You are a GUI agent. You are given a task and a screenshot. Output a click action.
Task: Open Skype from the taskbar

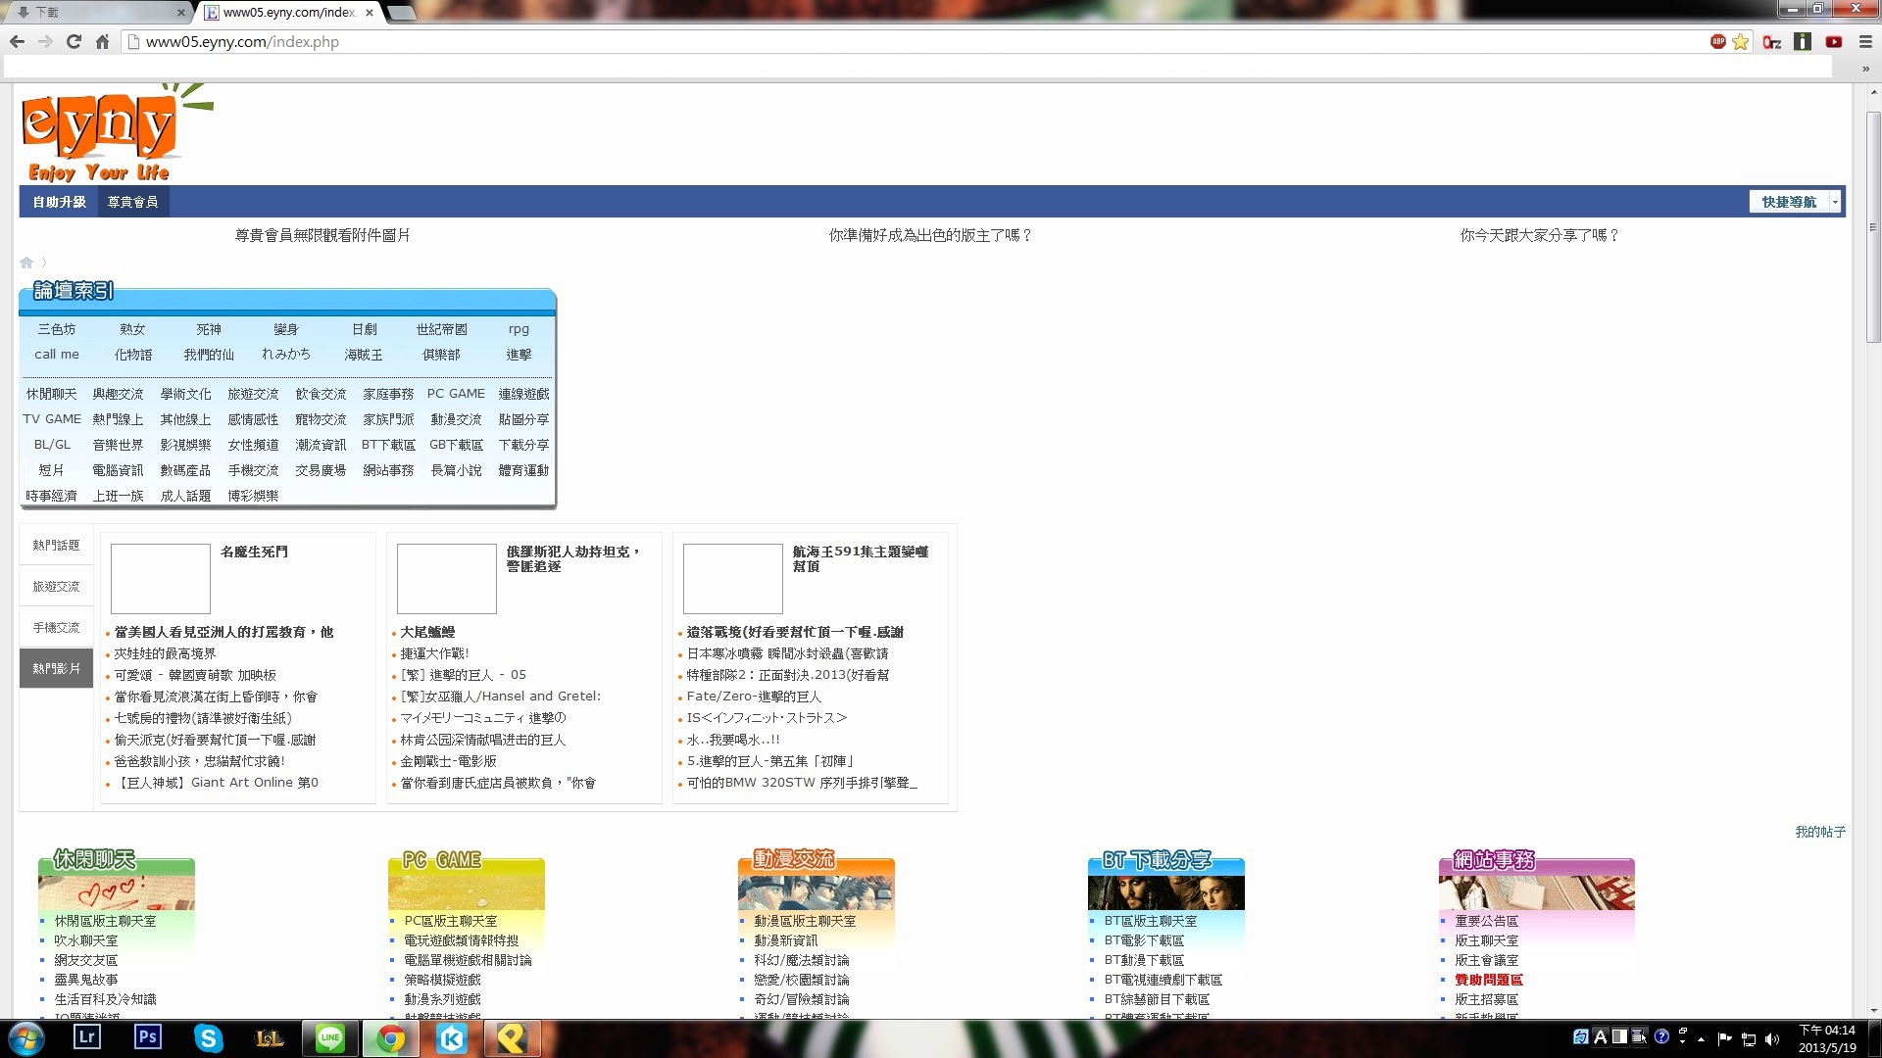pos(209,1037)
